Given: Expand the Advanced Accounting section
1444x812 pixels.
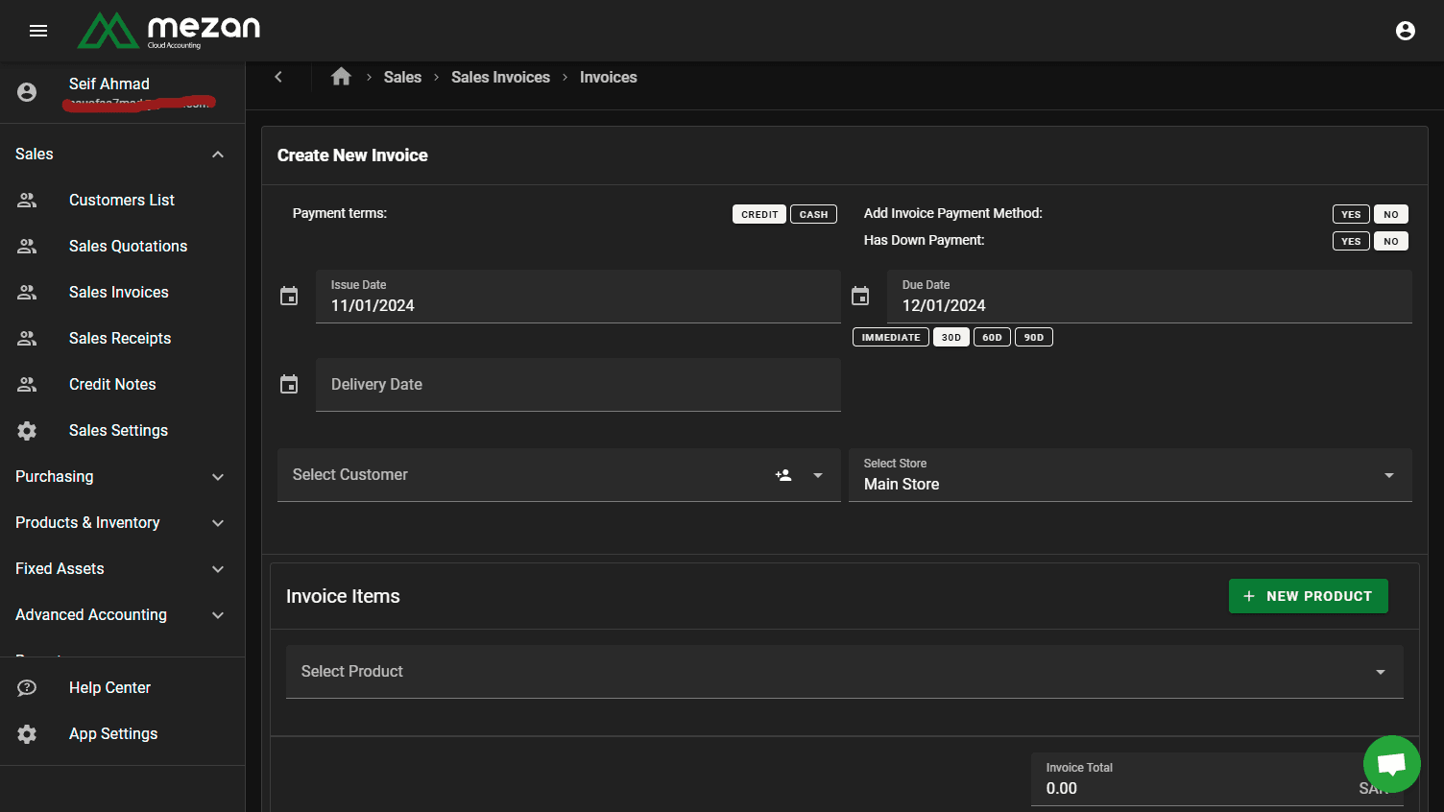Looking at the screenshot, I should tap(218, 615).
